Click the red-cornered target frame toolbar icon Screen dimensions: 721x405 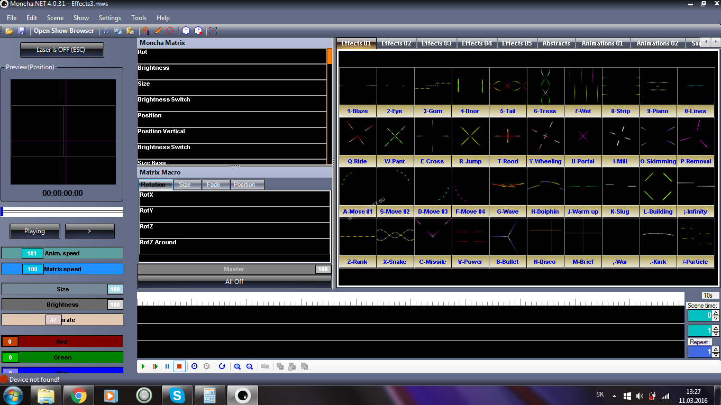click(x=213, y=31)
